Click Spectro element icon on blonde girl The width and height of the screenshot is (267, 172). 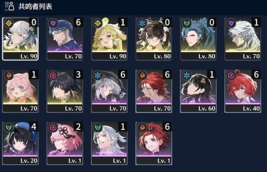point(98,23)
